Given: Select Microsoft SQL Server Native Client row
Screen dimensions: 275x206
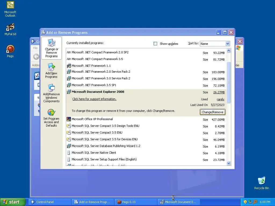Looking at the screenshot, I should point(146,153).
